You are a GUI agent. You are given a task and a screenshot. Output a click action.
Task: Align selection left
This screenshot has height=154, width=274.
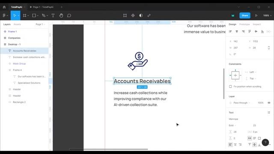tap(230, 31)
